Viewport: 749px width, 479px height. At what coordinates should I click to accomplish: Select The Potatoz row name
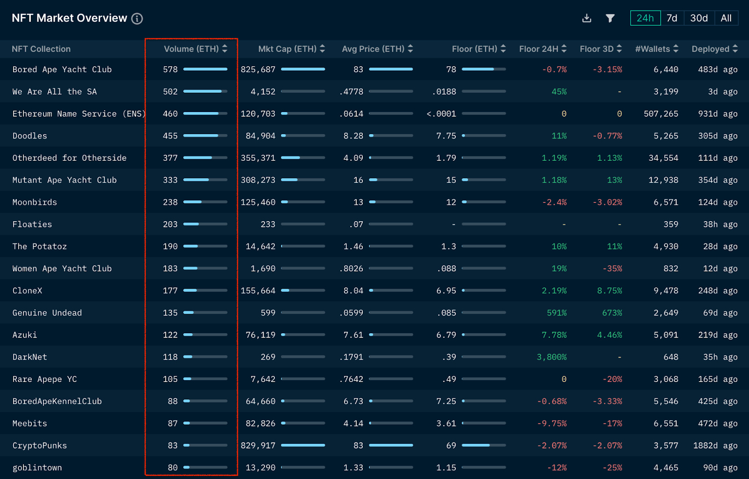tap(39, 247)
